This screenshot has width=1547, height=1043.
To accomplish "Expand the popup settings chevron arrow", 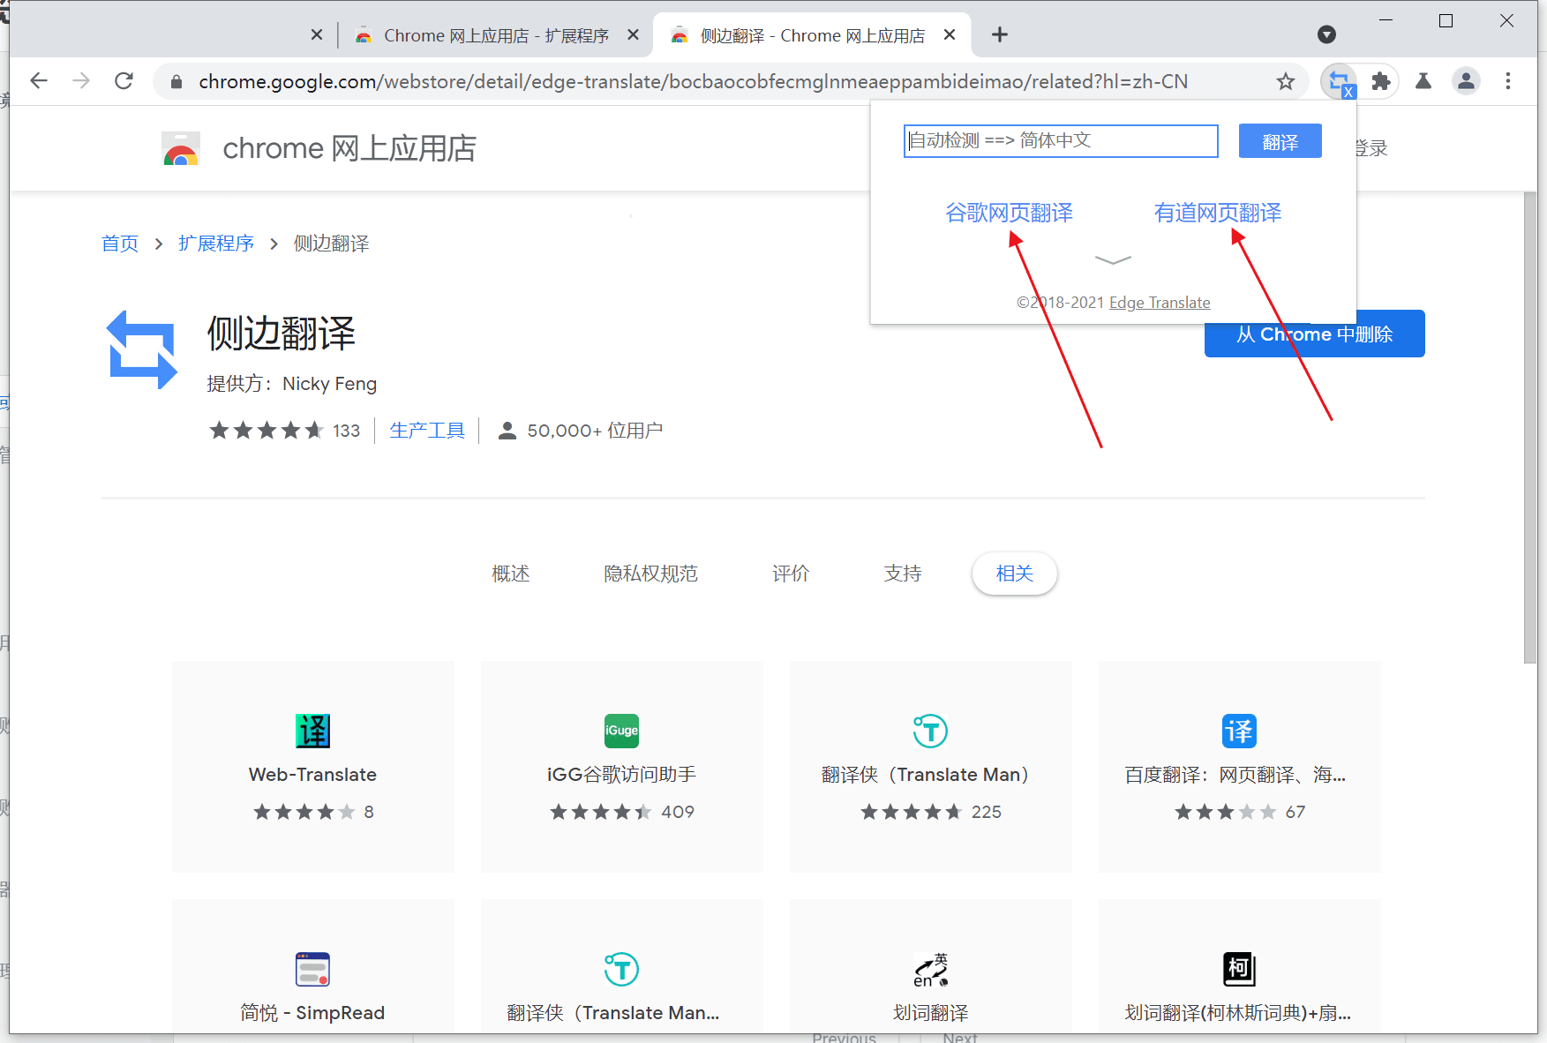I will [x=1113, y=259].
